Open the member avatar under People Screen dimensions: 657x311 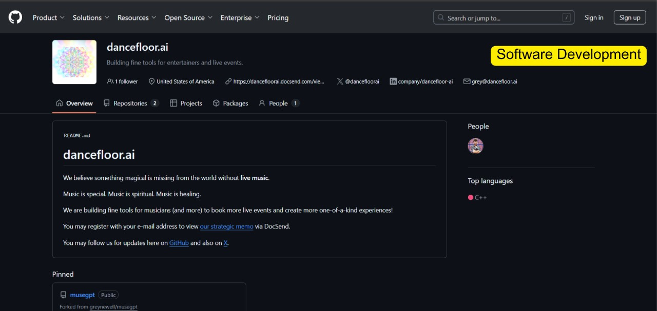[x=475, y=146]
